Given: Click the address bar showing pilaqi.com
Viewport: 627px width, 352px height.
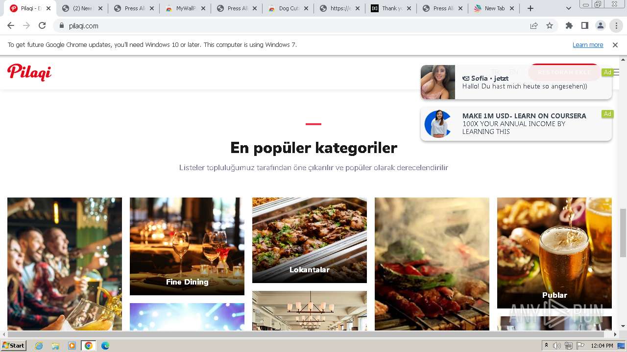Looking at the screenshot, I should [294, 26].
